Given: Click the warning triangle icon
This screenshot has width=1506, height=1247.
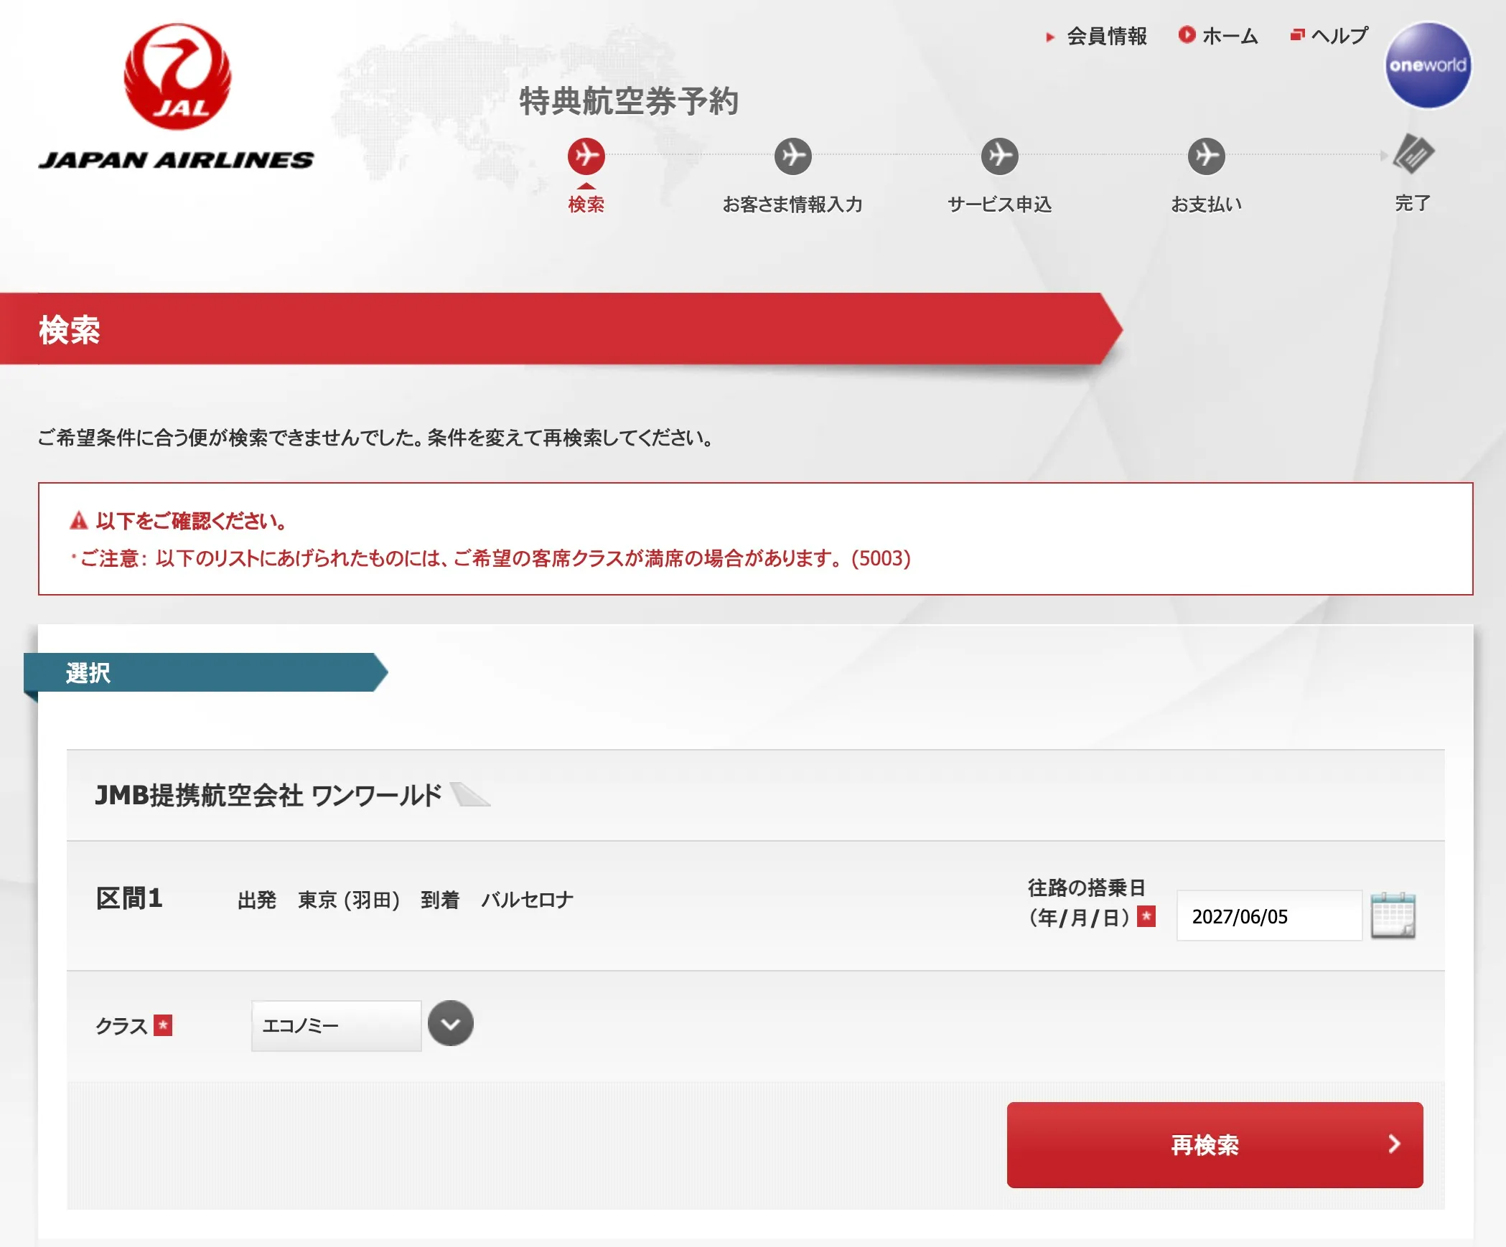Looking at the screenshot, I should point(78,521).
